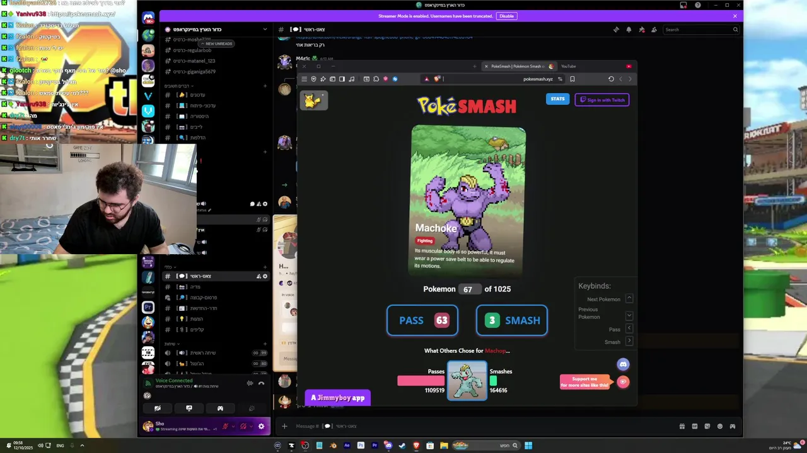This screenshot has width=807, height=453.
Task: Click the PASS button
Action: click(x=422, y=320)
